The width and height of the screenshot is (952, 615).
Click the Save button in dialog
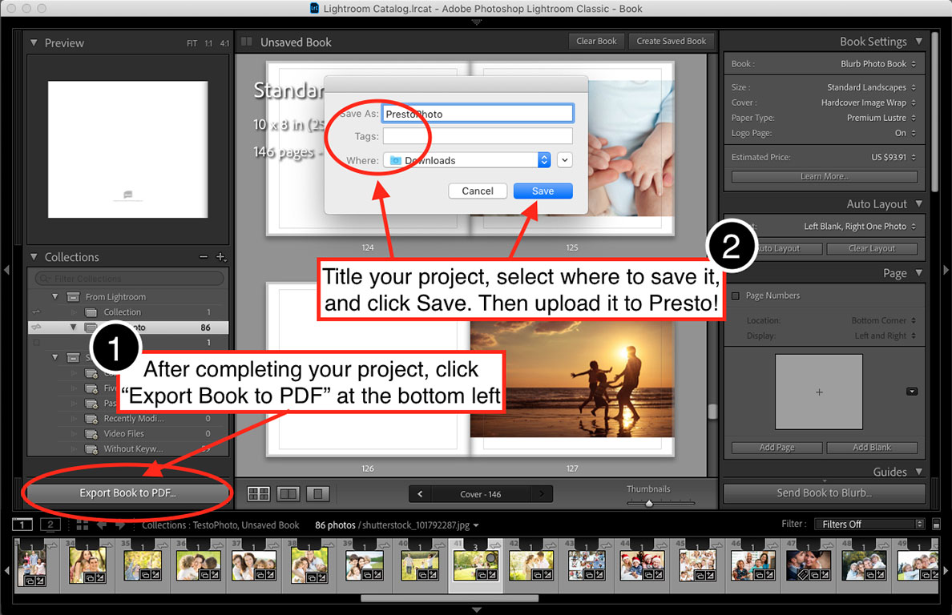click(543, 191)
